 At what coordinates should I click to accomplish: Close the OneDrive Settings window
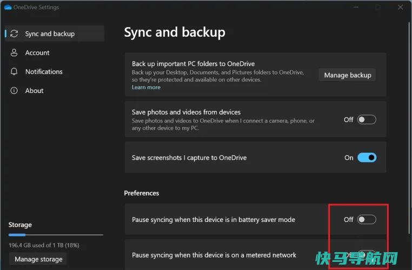(400, 7)
